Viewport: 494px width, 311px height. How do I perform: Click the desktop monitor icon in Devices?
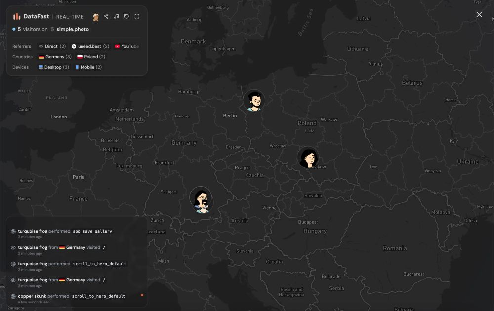tap(41, 67)
